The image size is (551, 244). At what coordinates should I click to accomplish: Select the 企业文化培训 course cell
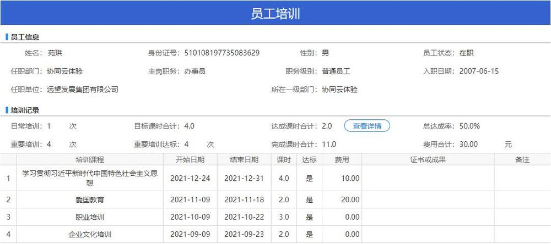pos(90,235)
